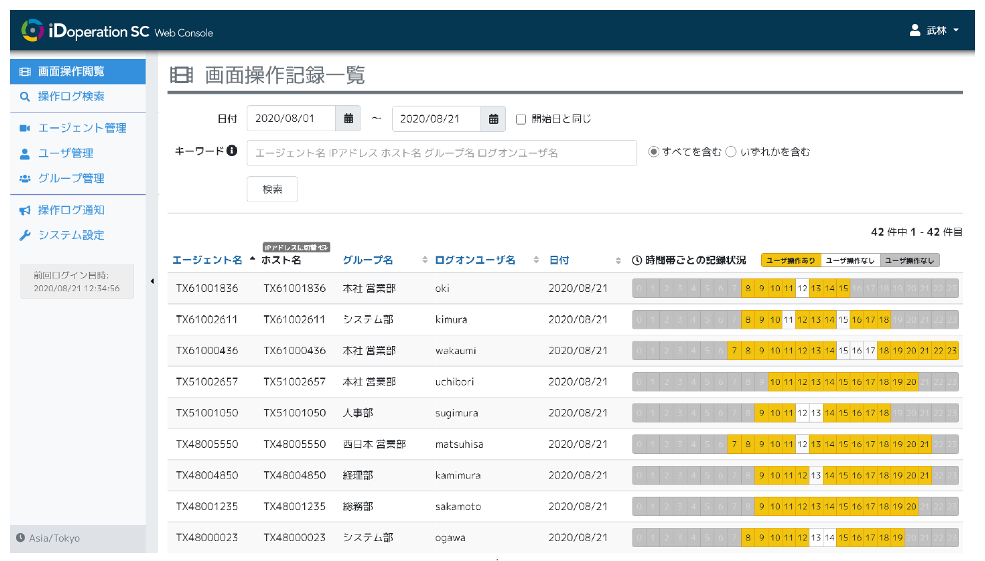985x561 pixels.
Task: Select the いずれかを含む radio button
Action: click(x=731, y=152)
